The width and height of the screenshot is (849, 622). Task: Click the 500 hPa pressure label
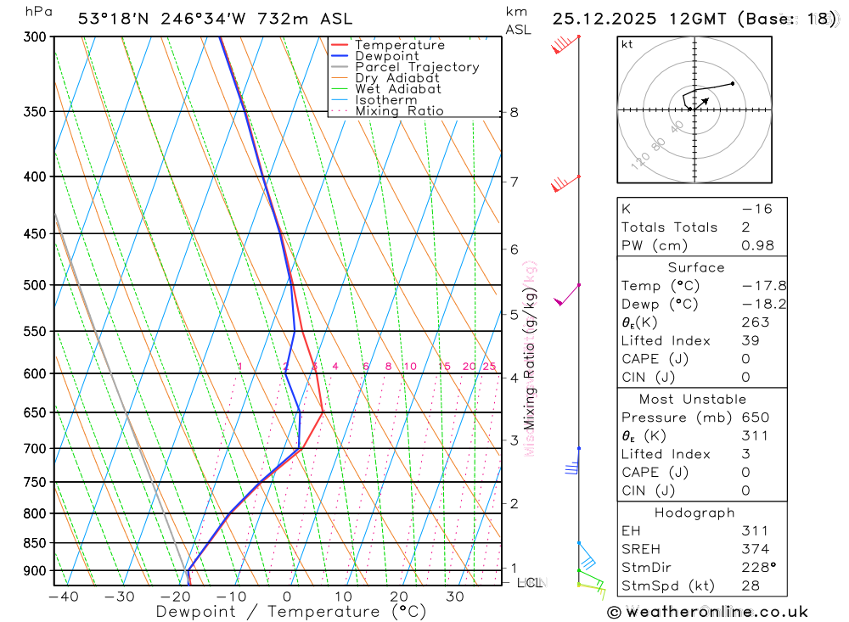click(x=35, y=285)
